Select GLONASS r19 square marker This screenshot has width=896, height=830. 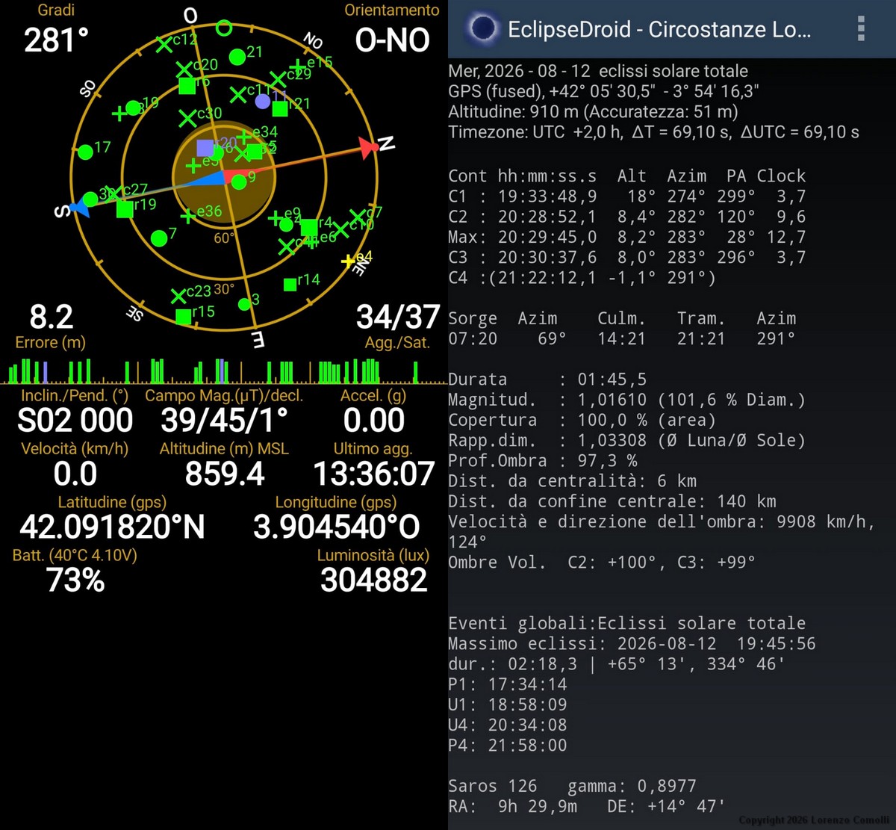pos(125,209)
